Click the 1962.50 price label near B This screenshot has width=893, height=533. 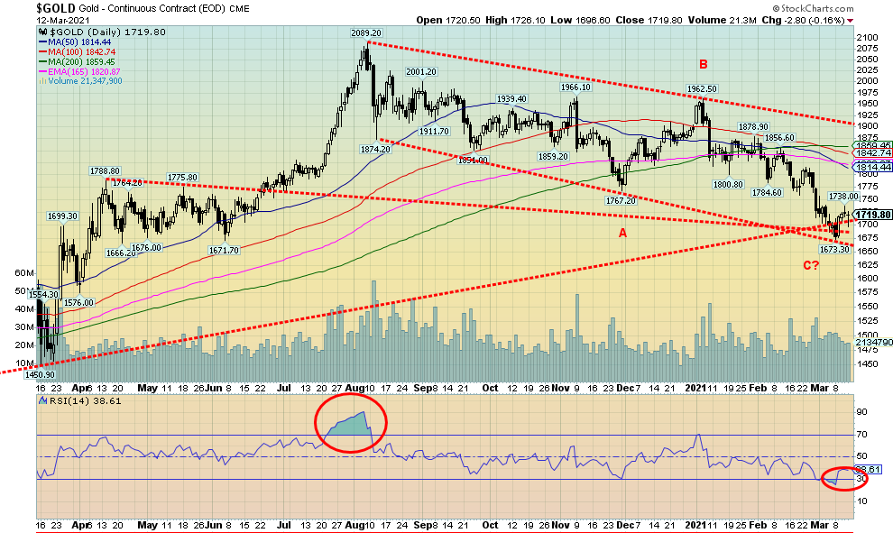point(699,89)
